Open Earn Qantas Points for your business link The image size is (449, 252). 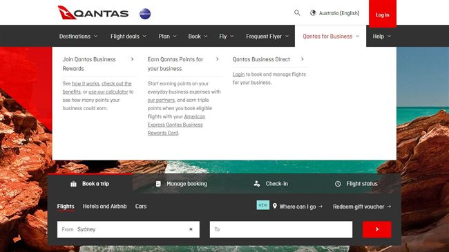click(175, 64)
